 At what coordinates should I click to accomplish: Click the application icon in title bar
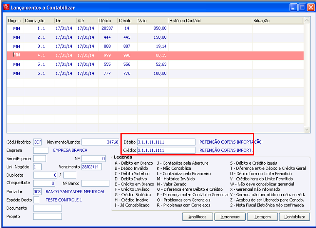coord(6,7)
